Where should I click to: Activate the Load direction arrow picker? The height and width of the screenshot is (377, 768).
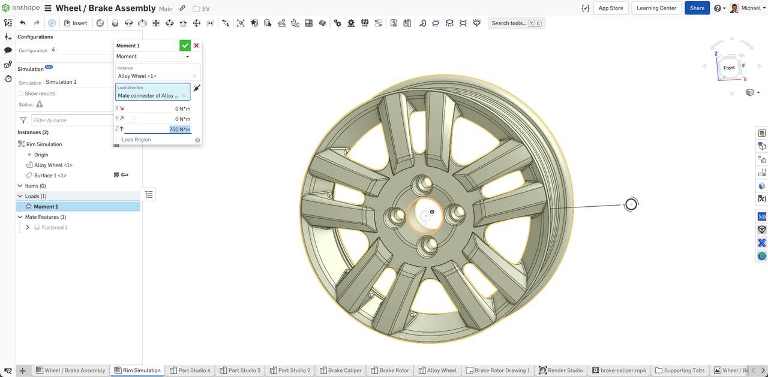point(196,88)
